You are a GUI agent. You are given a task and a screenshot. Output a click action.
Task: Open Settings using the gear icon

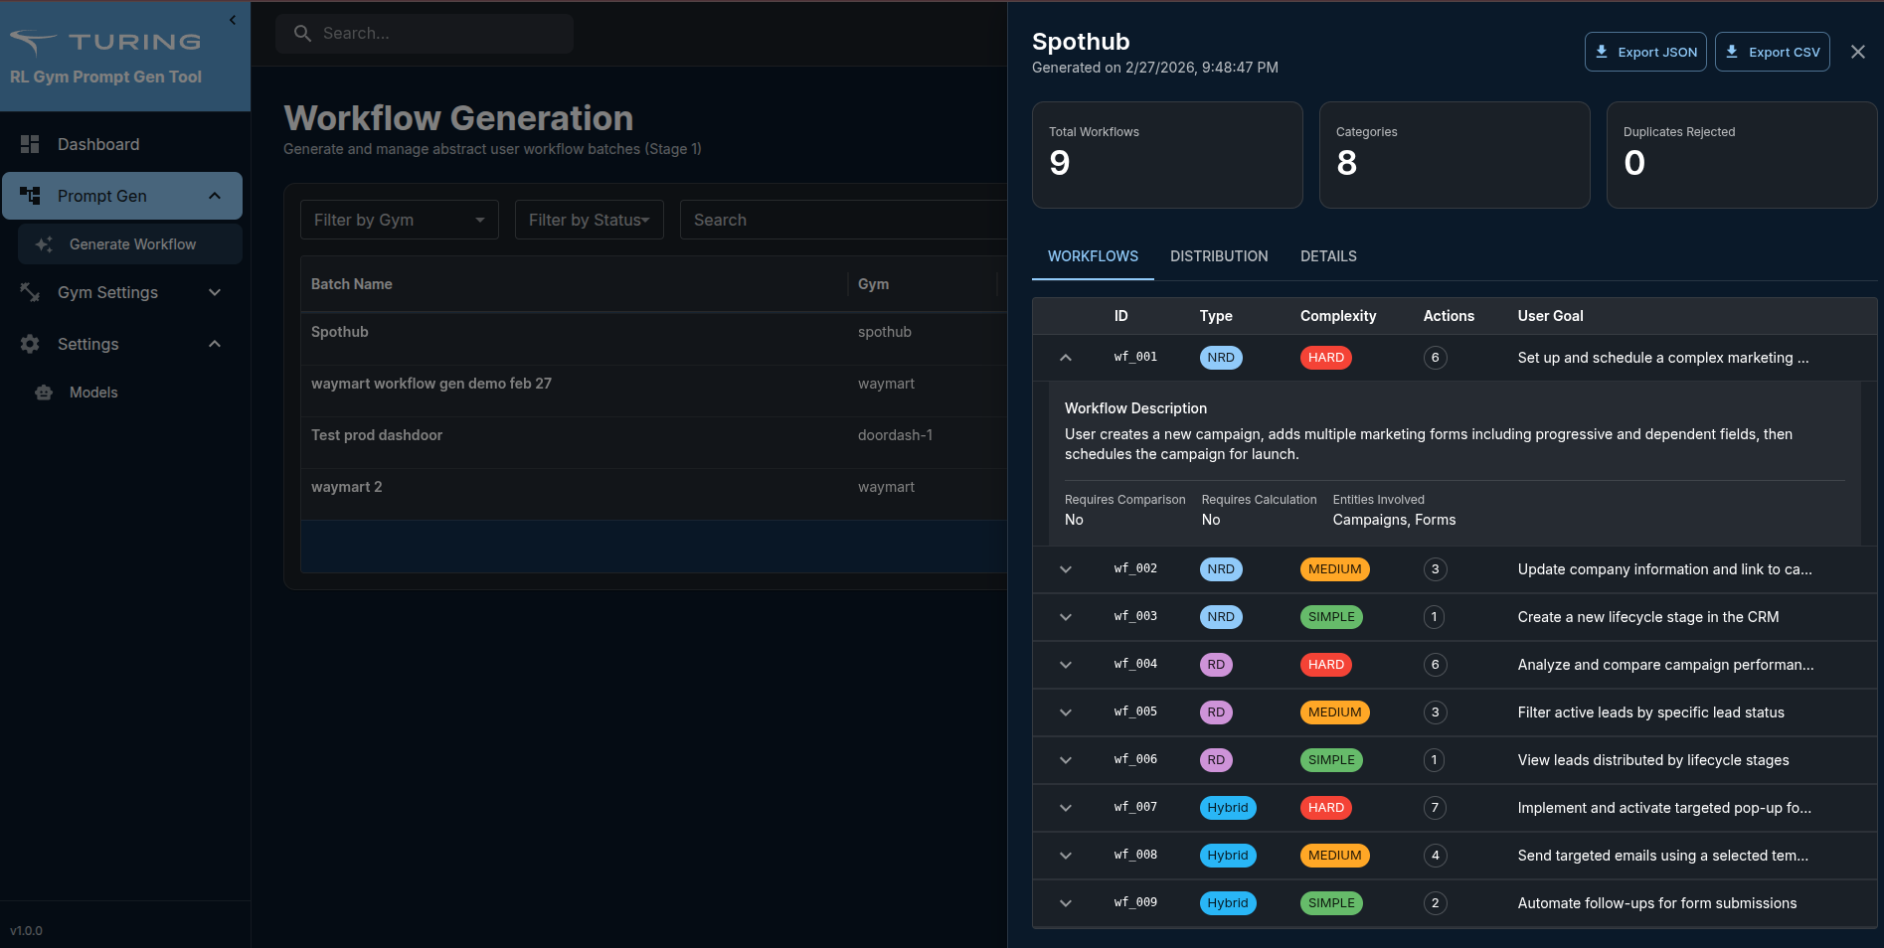coord(30,344)
